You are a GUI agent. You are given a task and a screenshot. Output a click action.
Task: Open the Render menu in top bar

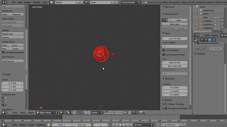pyautogui.click(x=27, y=2)
